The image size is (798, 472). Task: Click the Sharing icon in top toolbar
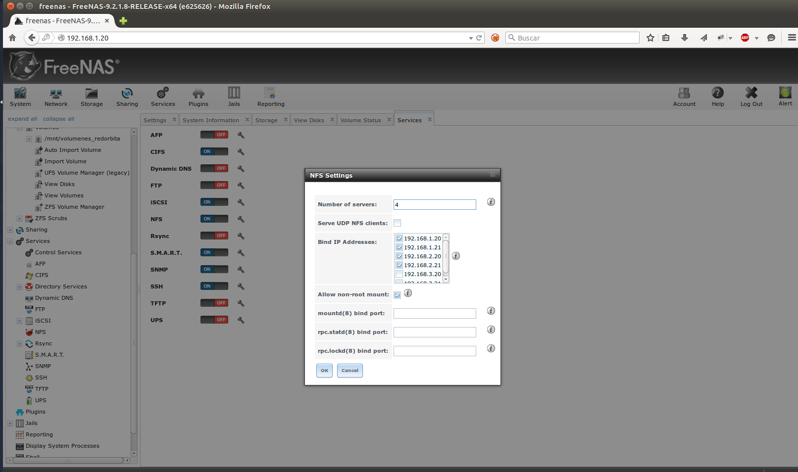[x=127, y=96]
